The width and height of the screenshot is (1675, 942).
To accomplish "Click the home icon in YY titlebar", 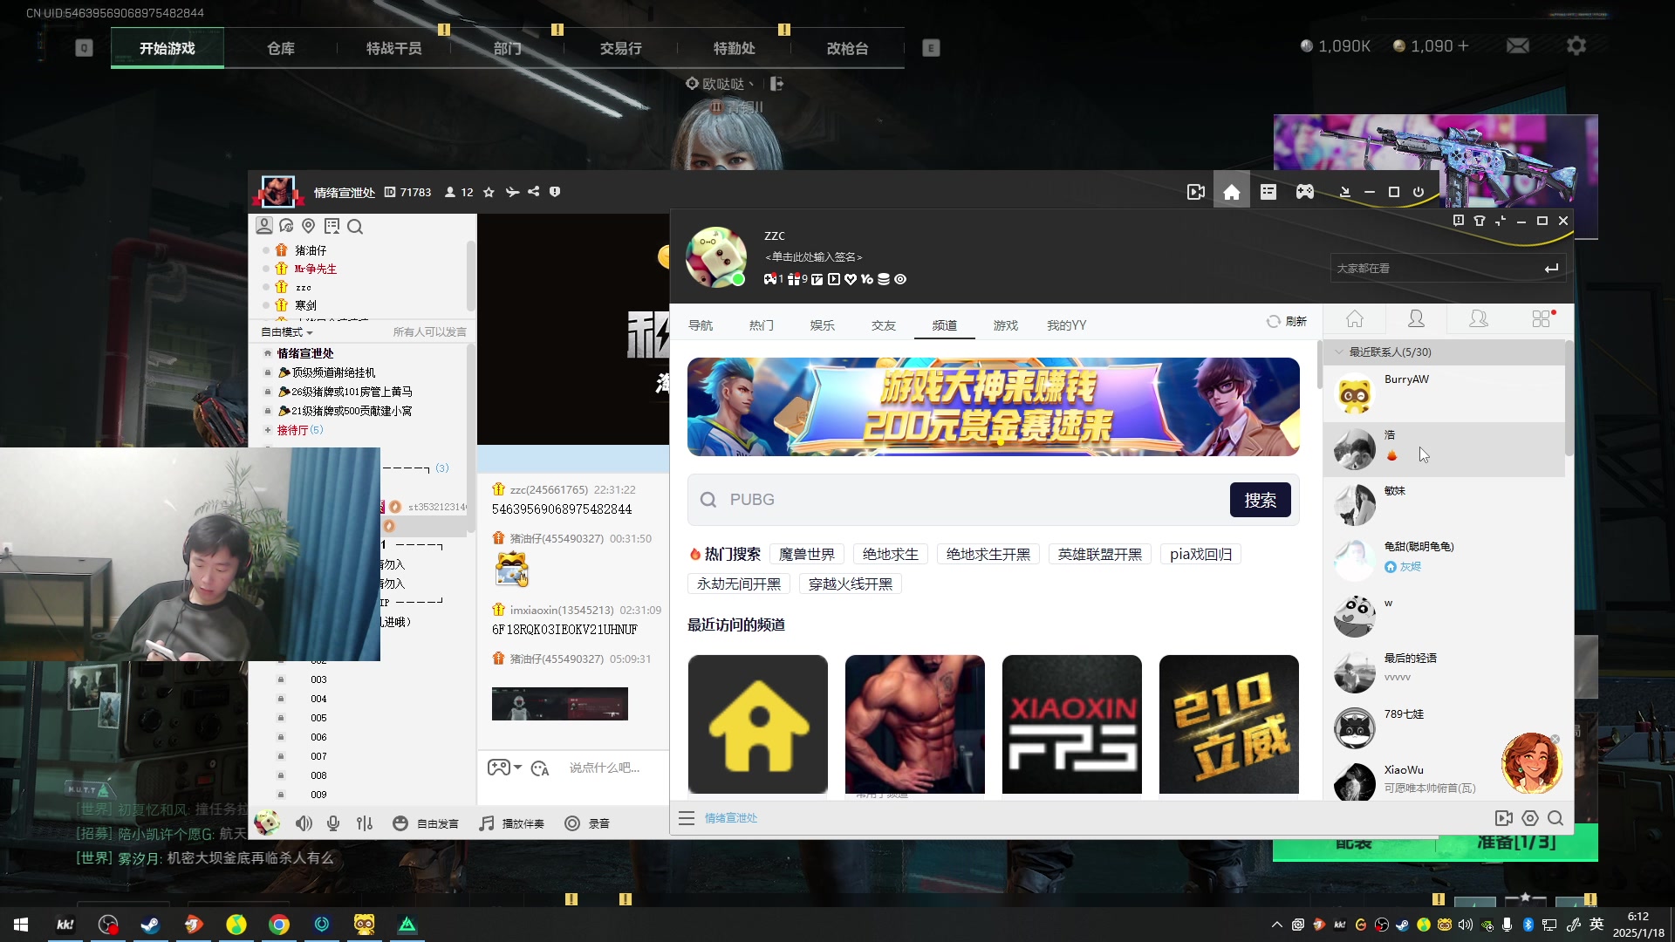I will [x=1231, y=192].
